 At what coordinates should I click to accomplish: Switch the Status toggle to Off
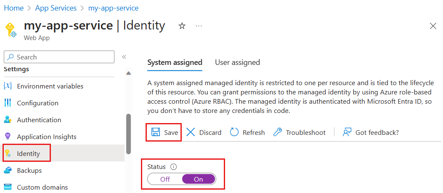coord(165,179)
